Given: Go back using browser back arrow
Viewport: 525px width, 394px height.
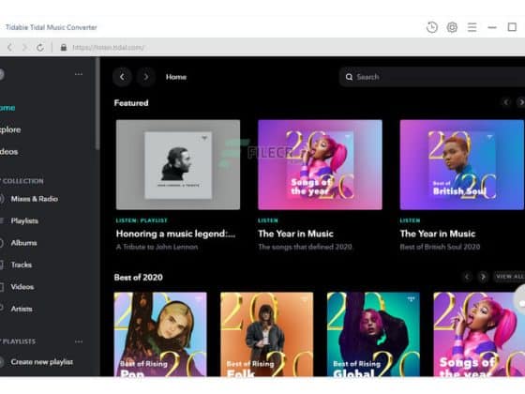Looking at the screenshot, I should click(x=10, y=47).
